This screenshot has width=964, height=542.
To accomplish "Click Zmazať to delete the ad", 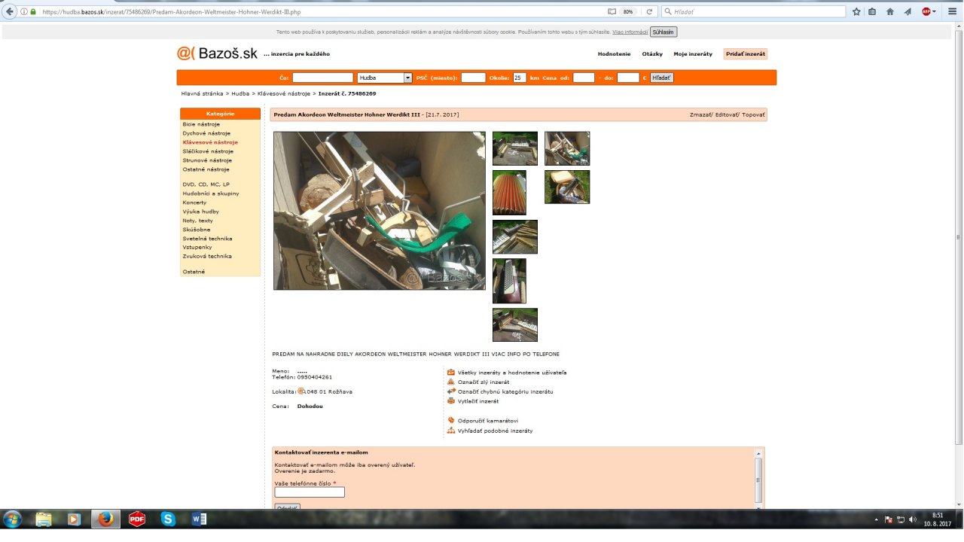I will [701, 114].
